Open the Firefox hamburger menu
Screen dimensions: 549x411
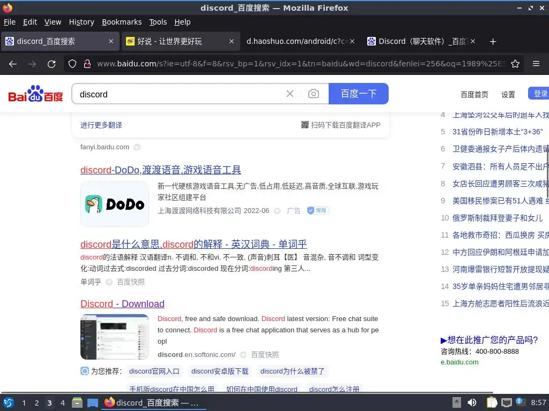pos(536,64)
